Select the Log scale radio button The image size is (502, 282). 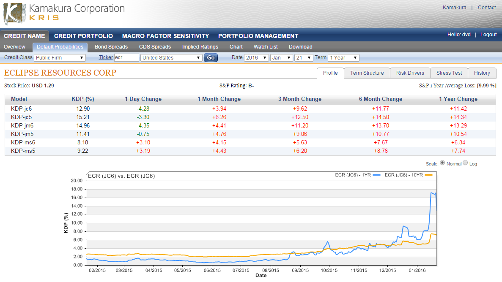click(x=465, y=163)
